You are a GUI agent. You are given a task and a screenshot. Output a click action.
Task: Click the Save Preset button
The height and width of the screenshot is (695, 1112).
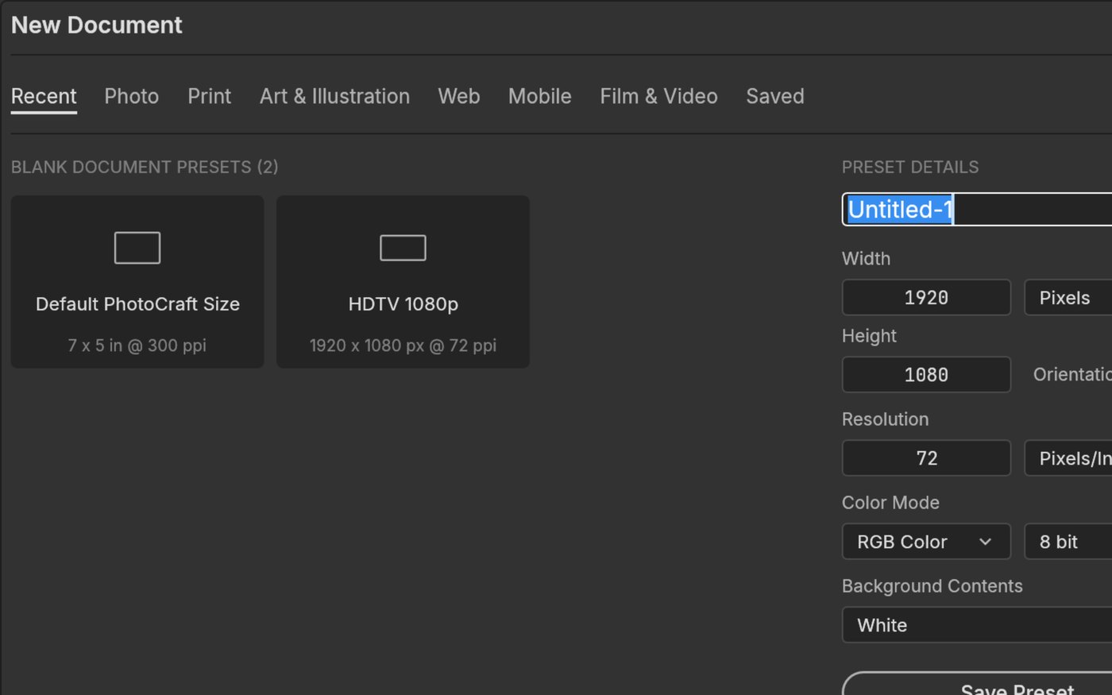coord(977,684)
